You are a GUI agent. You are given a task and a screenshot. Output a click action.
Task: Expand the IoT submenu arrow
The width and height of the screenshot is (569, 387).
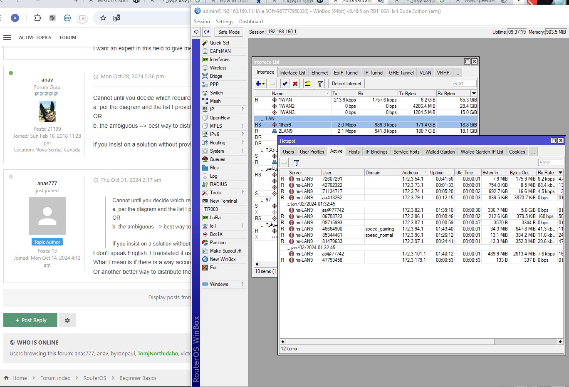(x=243, y=226)
